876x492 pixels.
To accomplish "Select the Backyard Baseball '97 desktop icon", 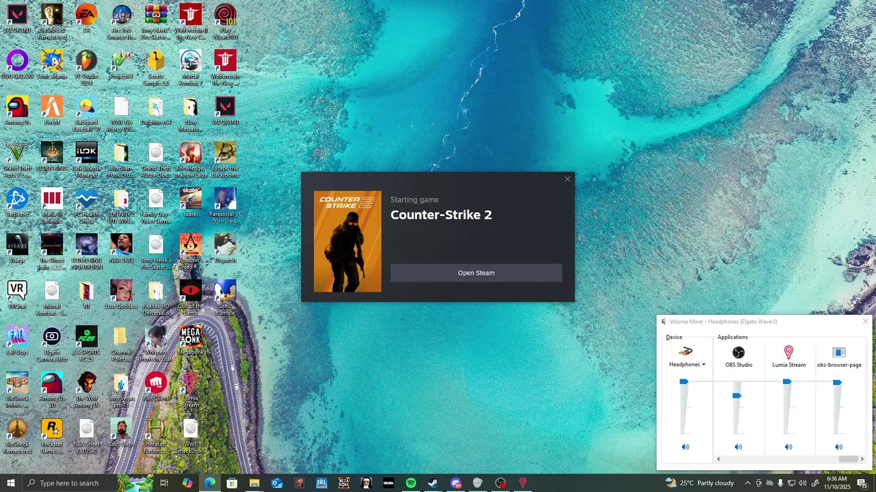I will [86, 113].
